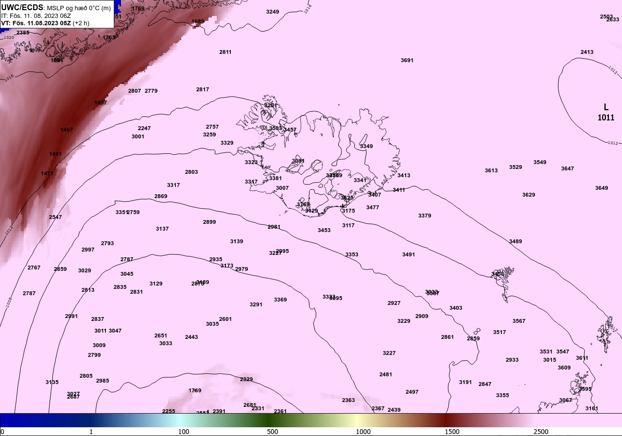
Task: Click the value 3489
Action: pyautogui.click(x=516, y=241)
